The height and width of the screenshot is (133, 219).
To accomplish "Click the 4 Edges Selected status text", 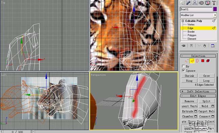I will coord(204,85).
